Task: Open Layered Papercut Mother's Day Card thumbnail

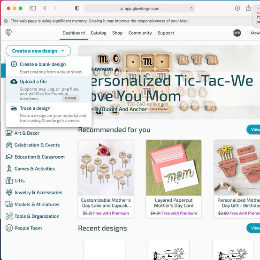Action: click(174, 168)
